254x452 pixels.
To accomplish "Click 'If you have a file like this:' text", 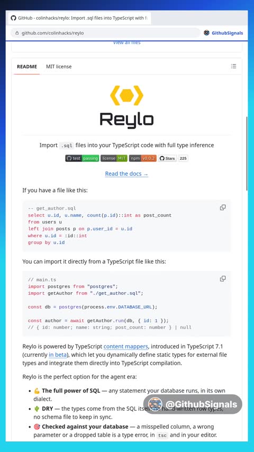I will click(x=55, y=191).
